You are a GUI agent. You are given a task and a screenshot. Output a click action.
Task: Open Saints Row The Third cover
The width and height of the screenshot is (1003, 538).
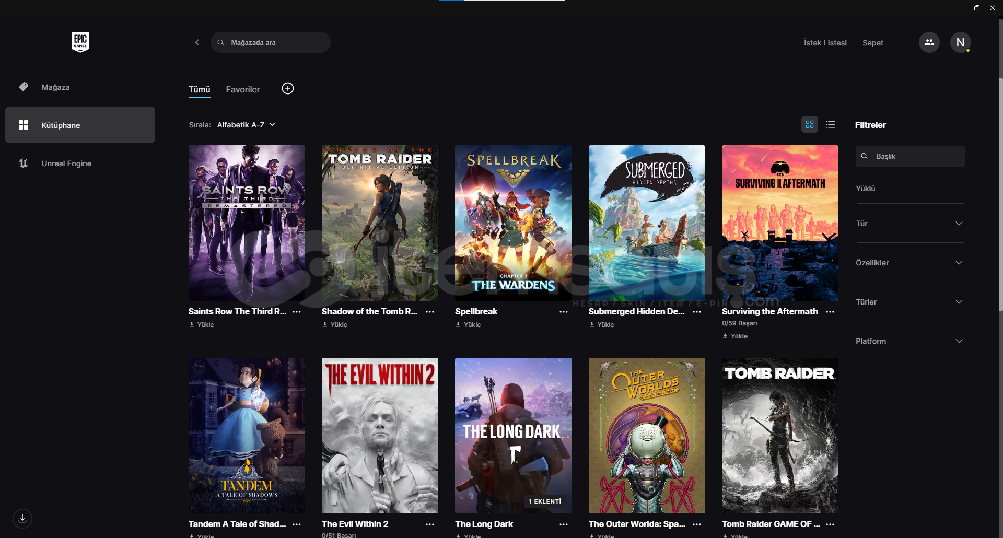(x=247, y=223)
